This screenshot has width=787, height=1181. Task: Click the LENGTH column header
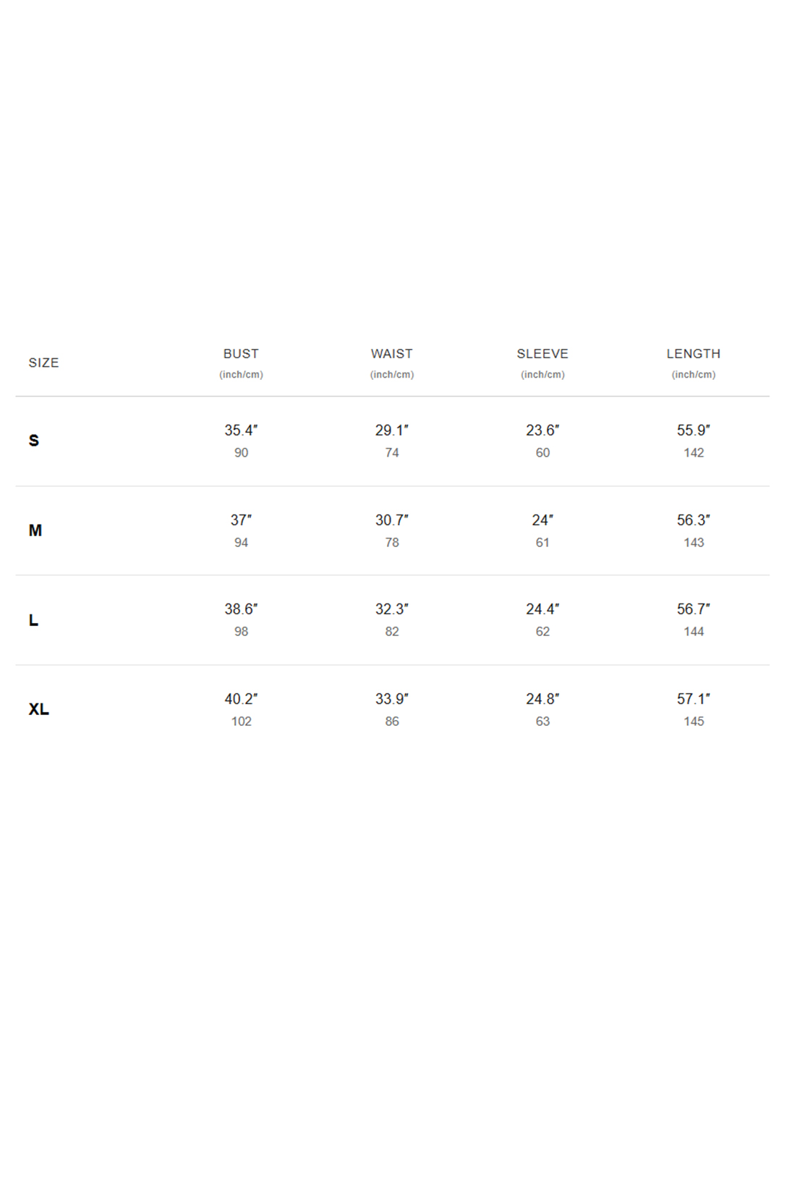coord(694,354)
